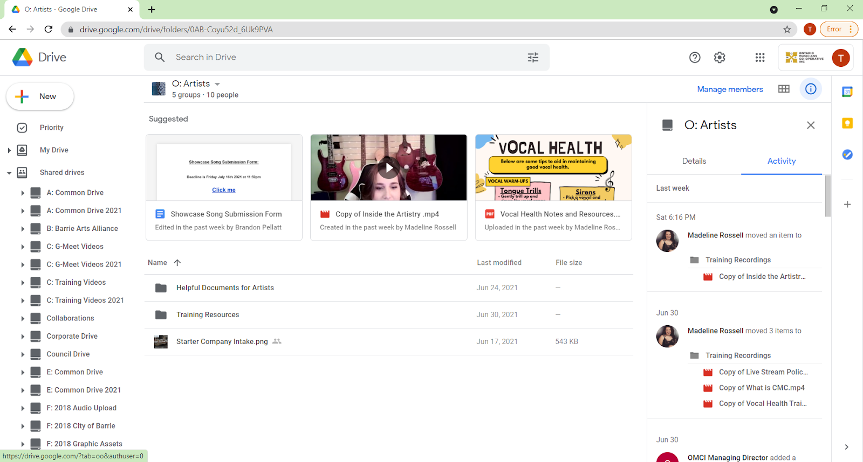
Task: Go back with browser back arrow
Action: (x=12, y=29)
